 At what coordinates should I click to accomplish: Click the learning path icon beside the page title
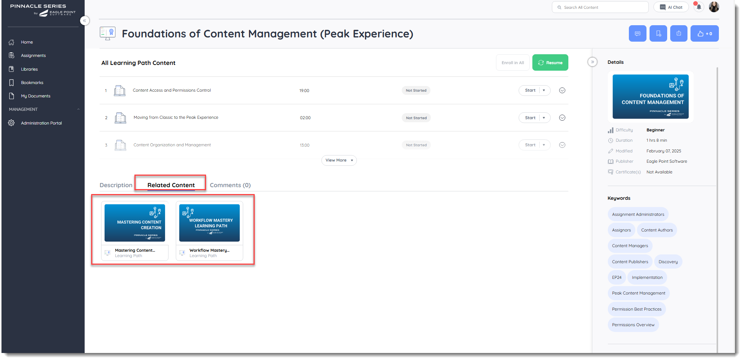pyautogui.click(x=108, y=34)
